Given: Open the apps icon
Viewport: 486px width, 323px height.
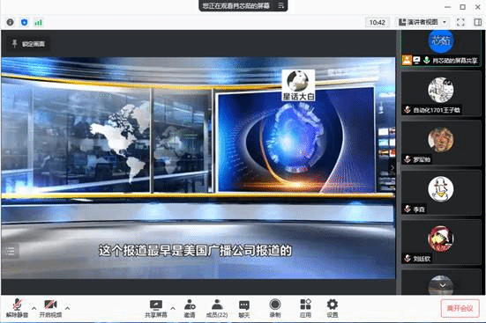Looking at the screenshot, I should click(305, 308).
